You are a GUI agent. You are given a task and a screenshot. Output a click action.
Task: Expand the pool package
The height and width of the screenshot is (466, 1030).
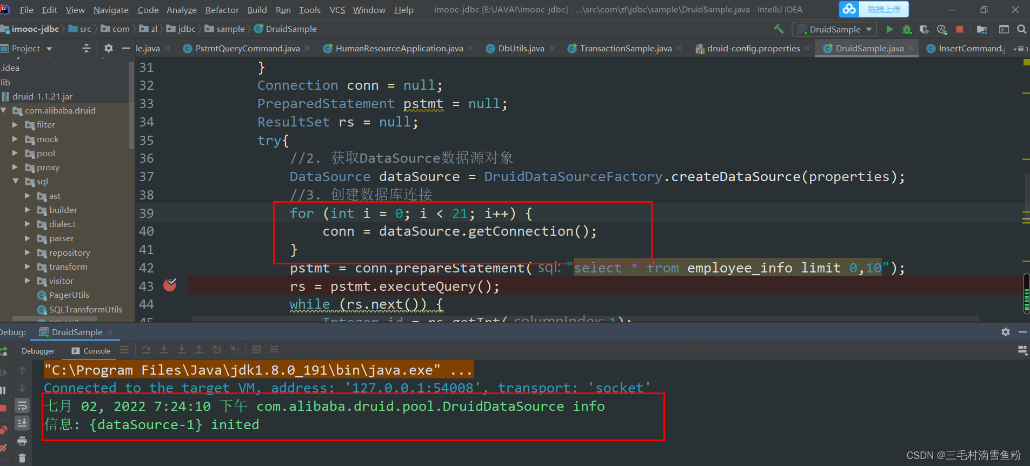(x=15, y=153)
